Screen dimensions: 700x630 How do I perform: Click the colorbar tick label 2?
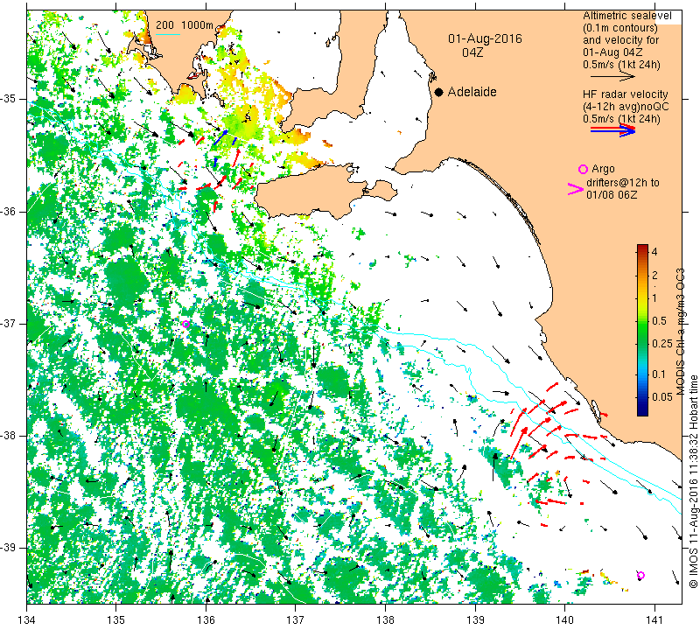coord(654,275)
